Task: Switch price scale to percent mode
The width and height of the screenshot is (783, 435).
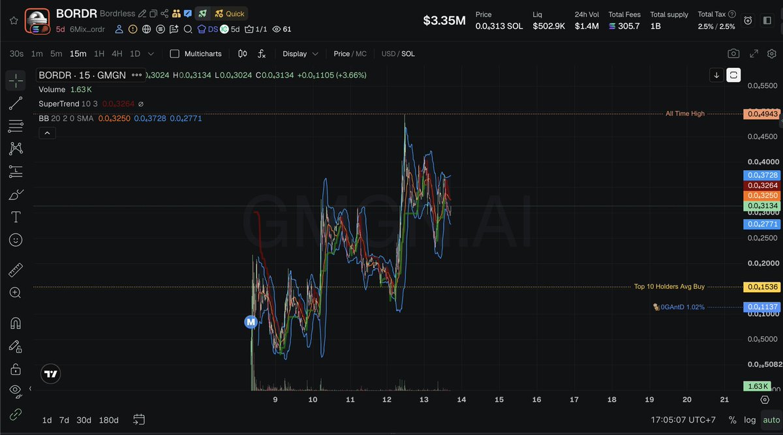Action: point(733,420)
